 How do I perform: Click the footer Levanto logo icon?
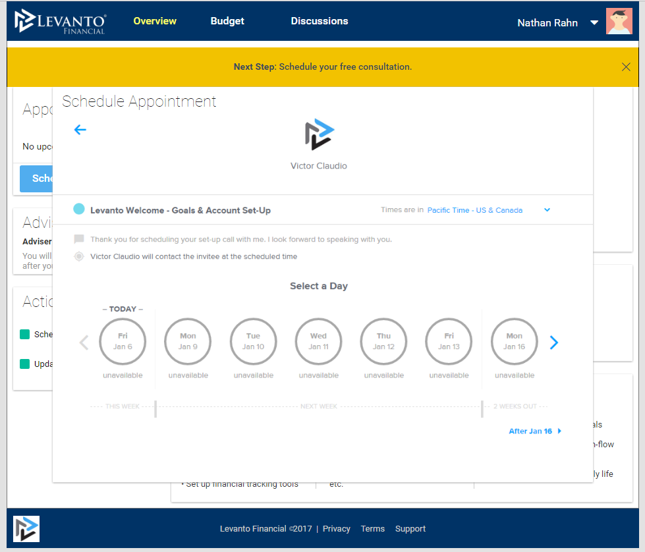[x=26, y=529]
